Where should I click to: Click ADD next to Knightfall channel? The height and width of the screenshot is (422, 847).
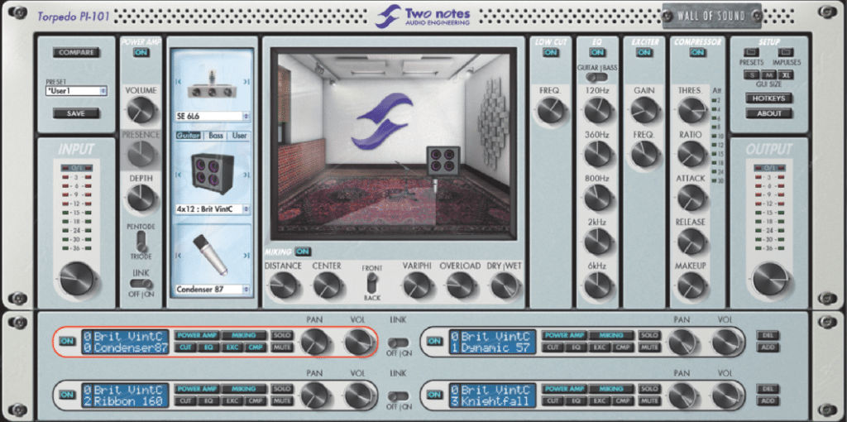(x=768, y=401)
